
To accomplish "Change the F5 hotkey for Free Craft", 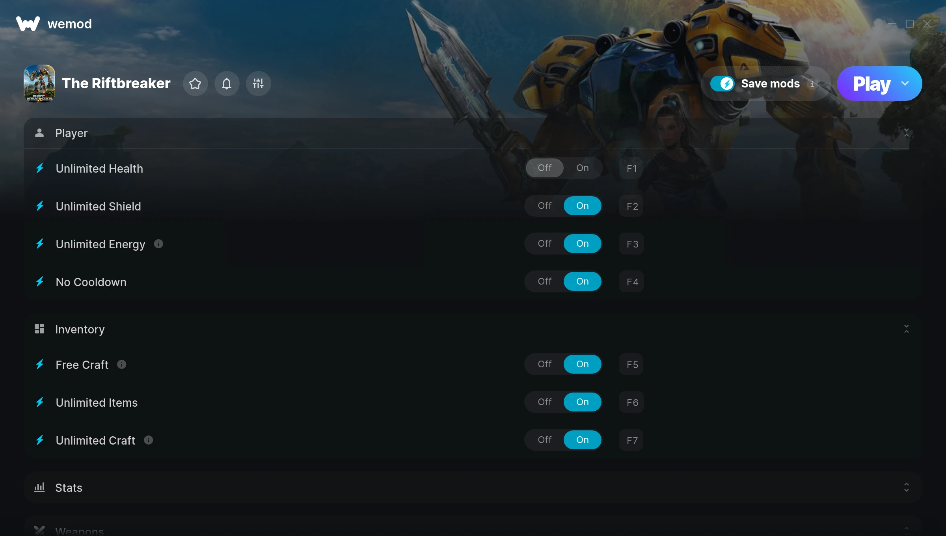I will click(x=631, y=365).
